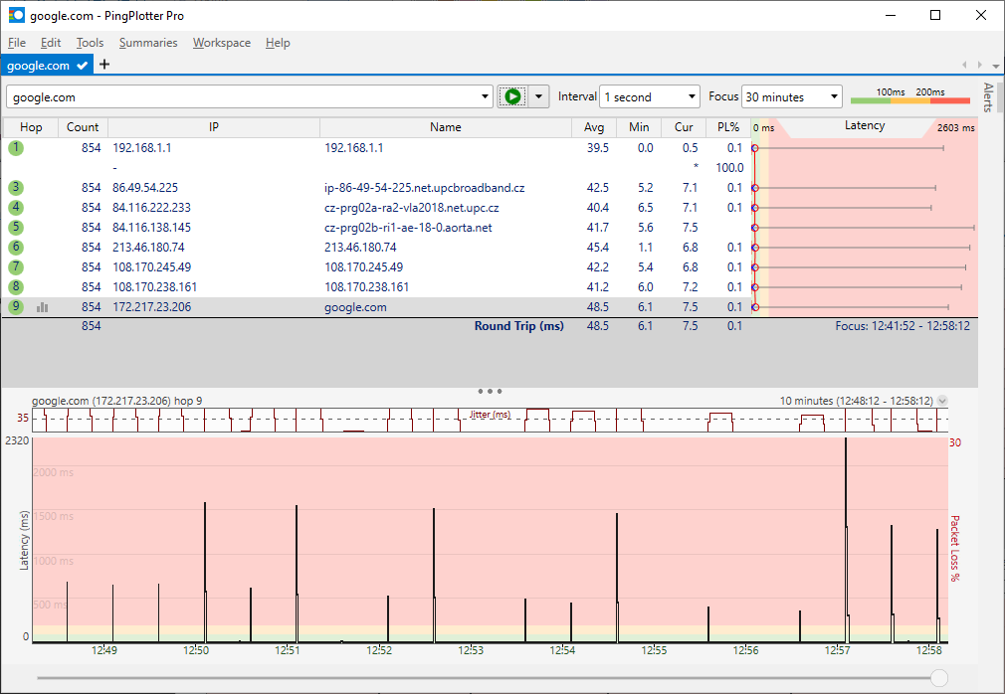This screenshot has height=694, width=1005.
Task: Click the latency color scale legend bar
Action: click(909, 98)
